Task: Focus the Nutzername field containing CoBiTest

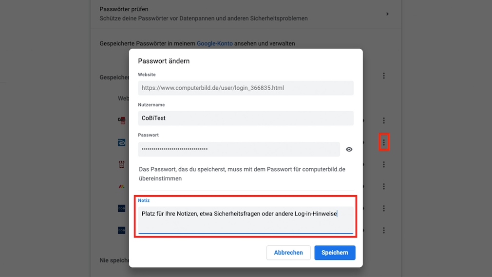Action: (246, 118)
